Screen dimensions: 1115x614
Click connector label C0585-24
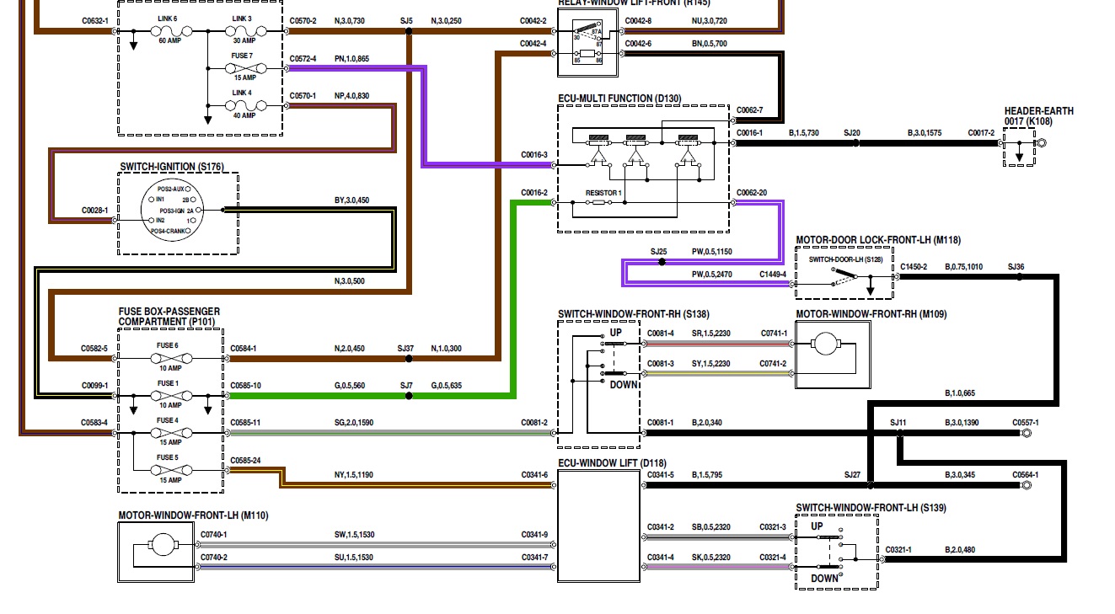(245, 460)
